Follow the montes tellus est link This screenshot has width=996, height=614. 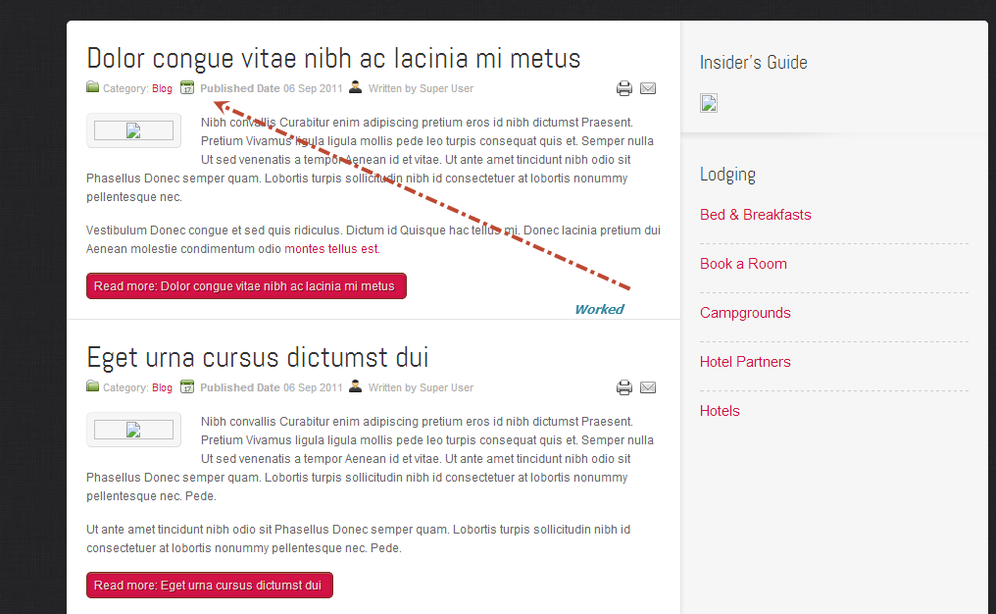pos(332,249)
